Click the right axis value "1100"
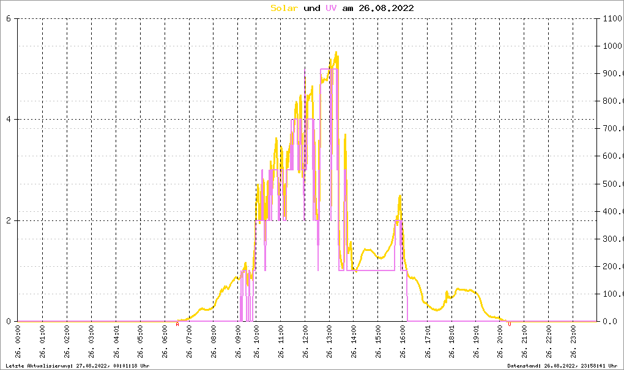This screenshot has height=370, width=624. tap(612, 18)
